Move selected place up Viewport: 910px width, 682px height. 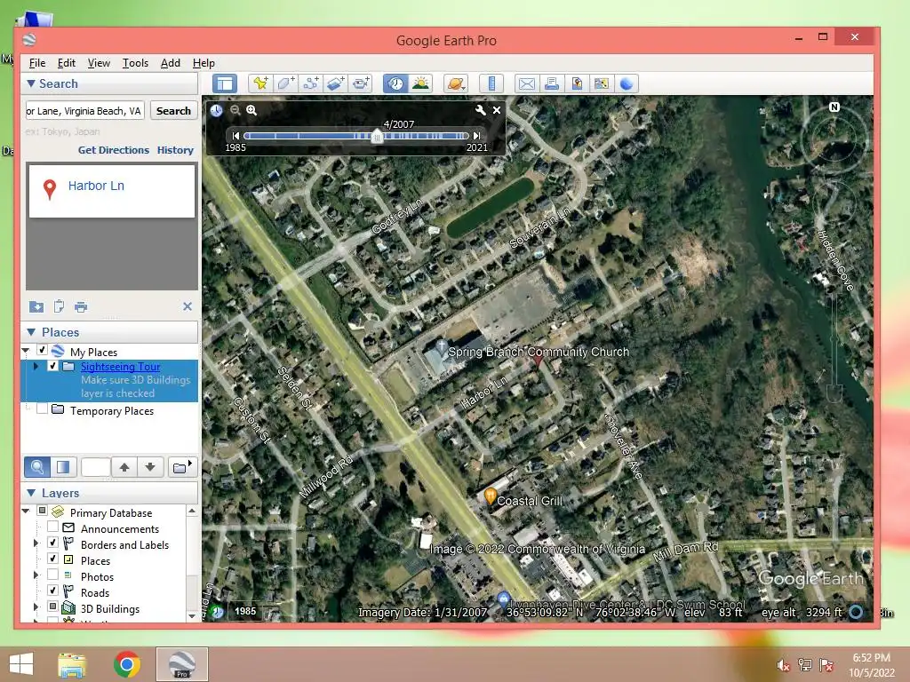pyautogui.click(x=124, y=467)
